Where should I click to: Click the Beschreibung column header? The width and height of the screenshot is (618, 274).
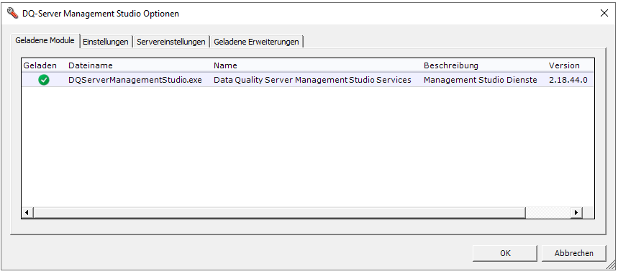tap(451, 65)
